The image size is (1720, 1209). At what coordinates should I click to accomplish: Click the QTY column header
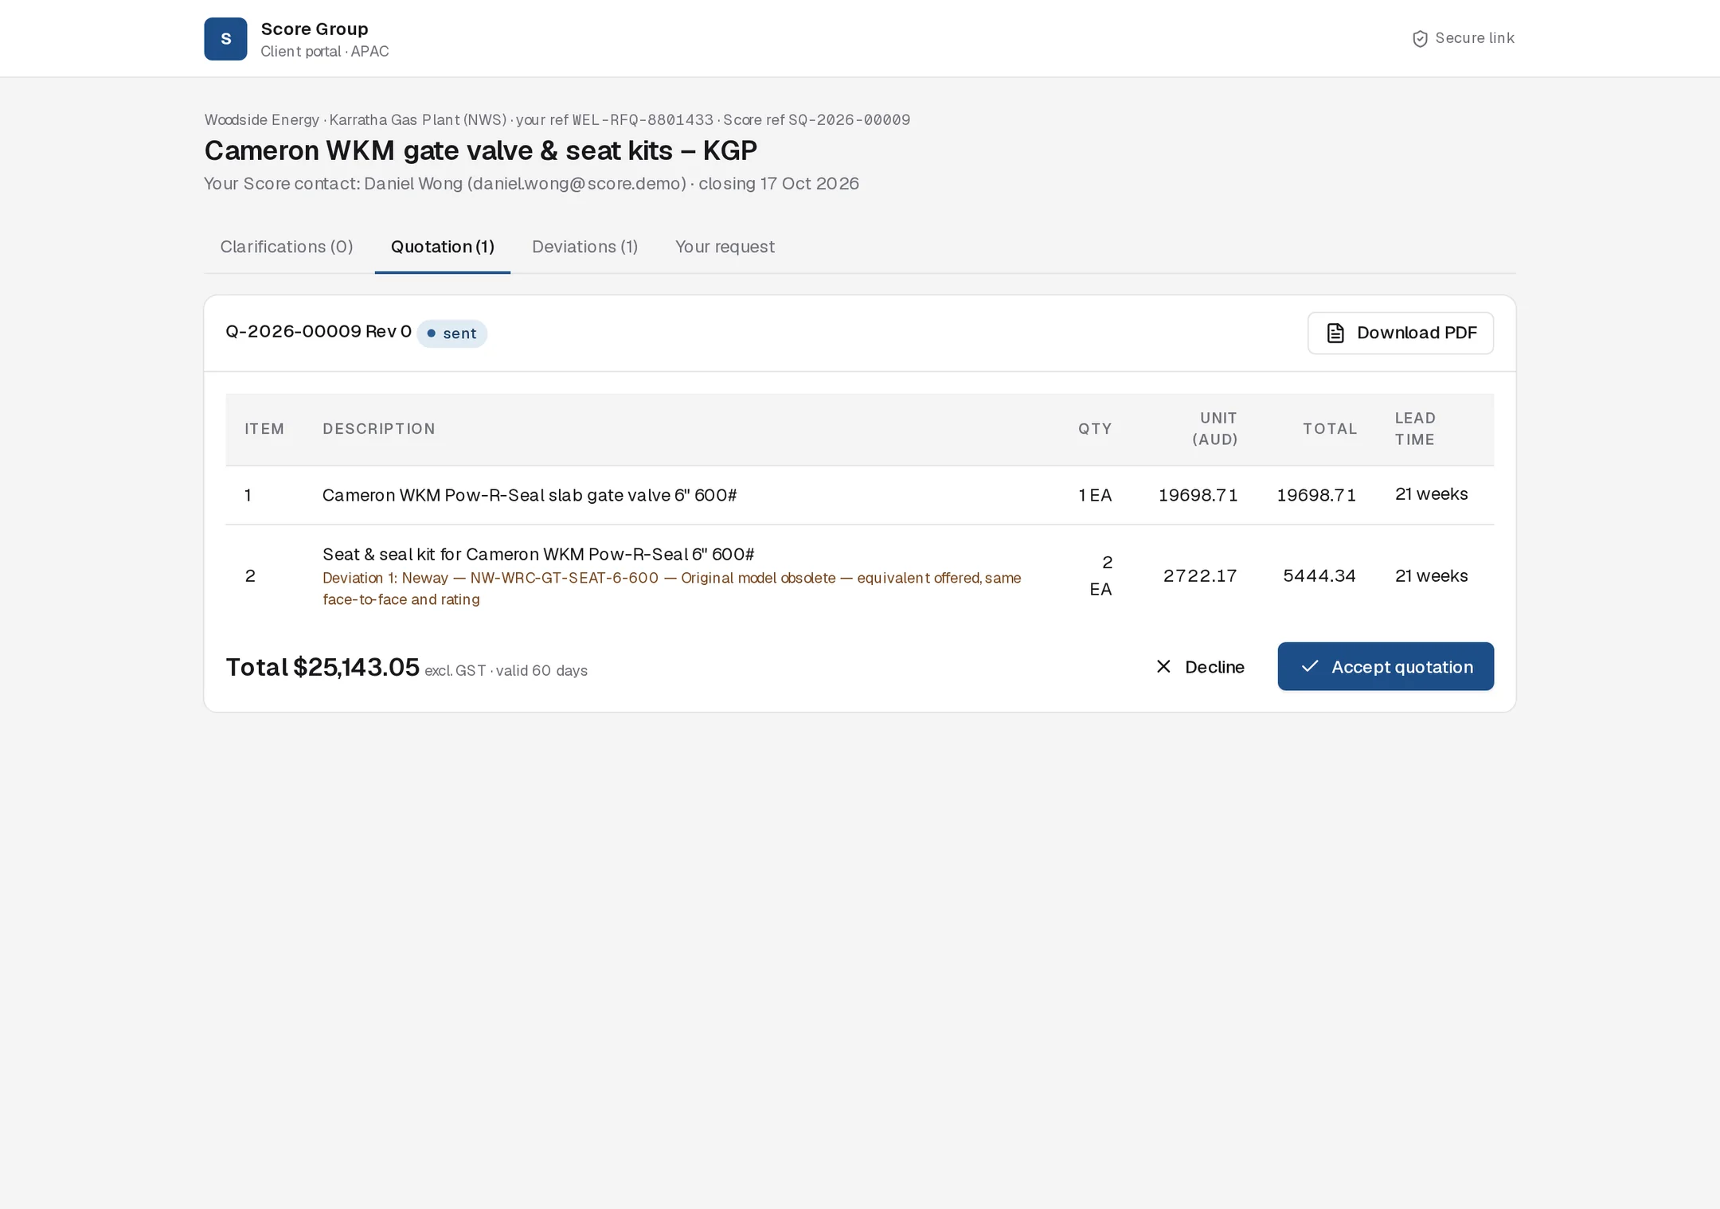click(x=1095, y=429)
